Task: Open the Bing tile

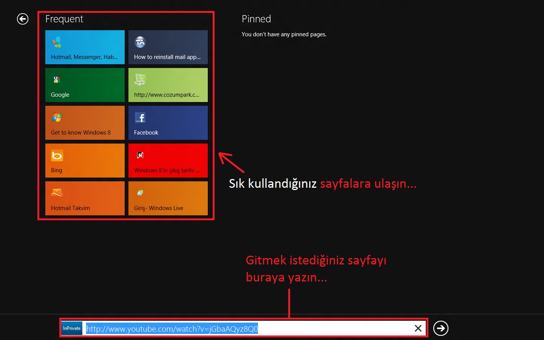Action: click(x=85, y=161)
